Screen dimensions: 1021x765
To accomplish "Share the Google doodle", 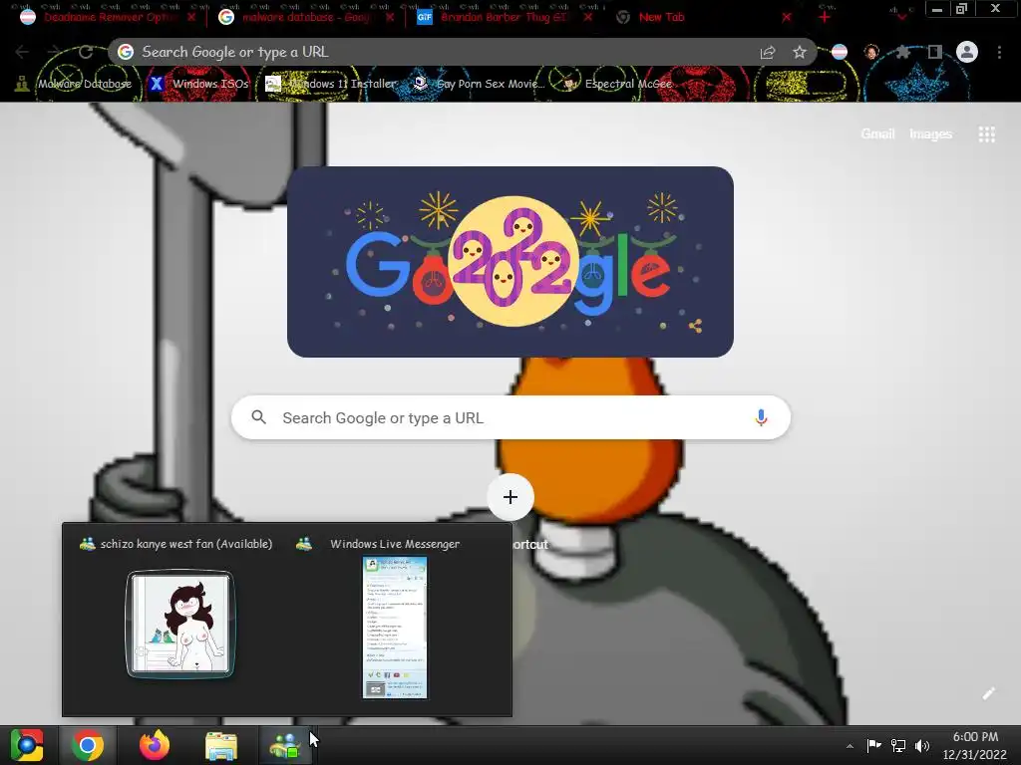I will click(x=695, y=326).
